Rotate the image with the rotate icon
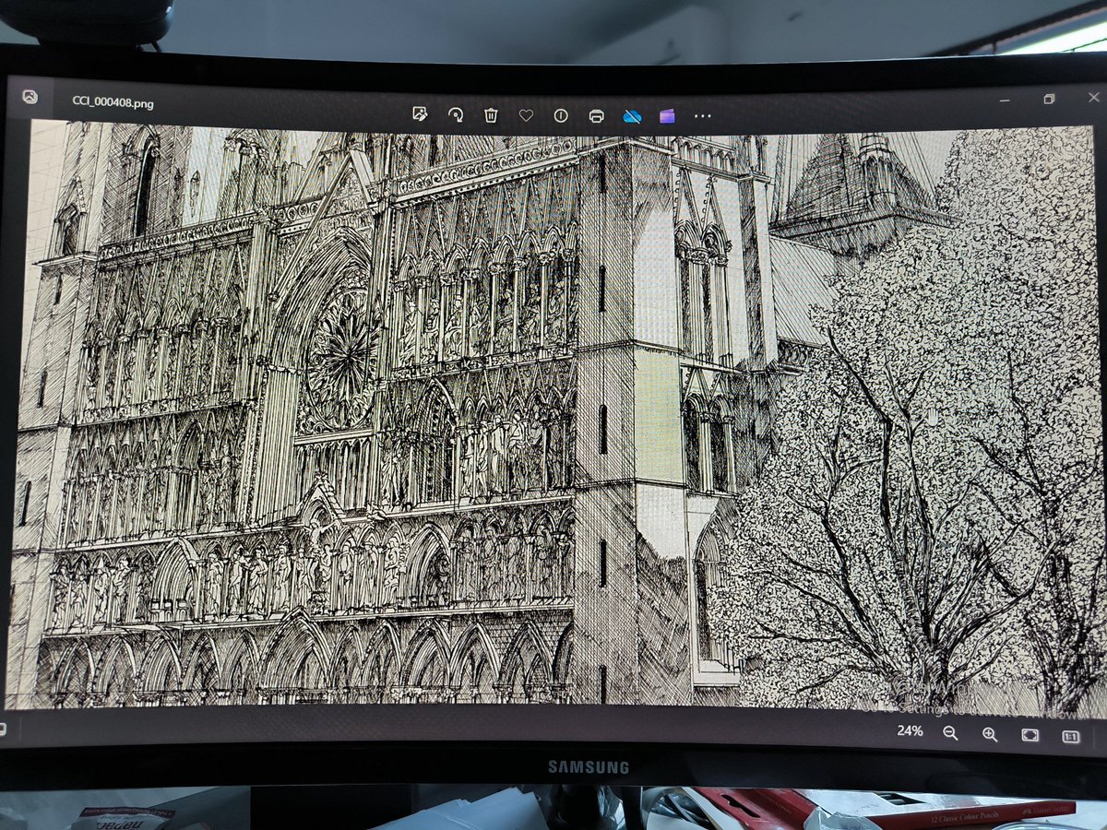Viewport: 1107px width, 830px height. [x=456, y=115]
